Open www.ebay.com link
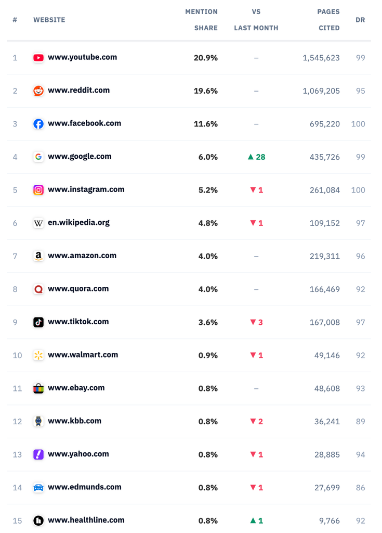 click(x=76, y=388)
